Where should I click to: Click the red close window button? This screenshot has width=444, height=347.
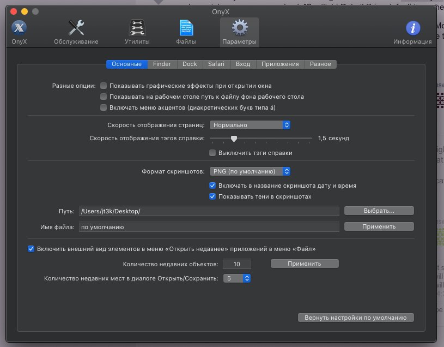click(14, 11)
